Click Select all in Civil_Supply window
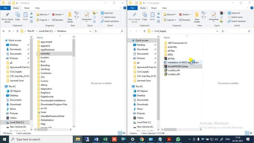 click(234, 13)
